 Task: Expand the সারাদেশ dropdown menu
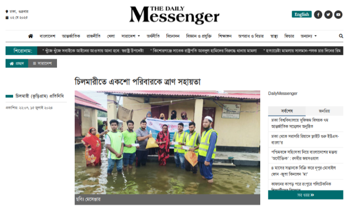pyautogui.click(x=131, y=36)
